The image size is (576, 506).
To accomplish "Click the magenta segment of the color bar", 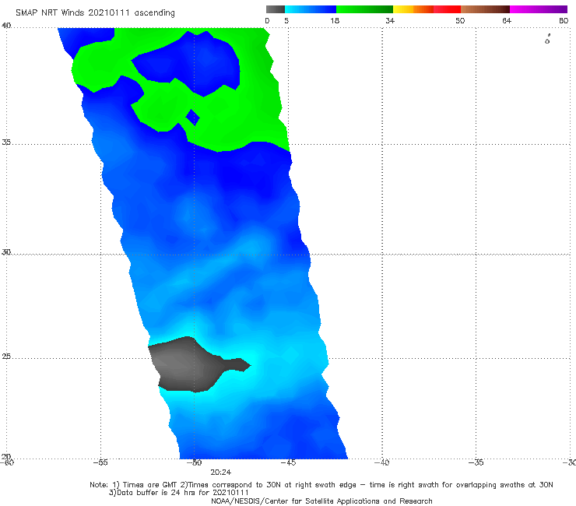I will tap(539, 9).
